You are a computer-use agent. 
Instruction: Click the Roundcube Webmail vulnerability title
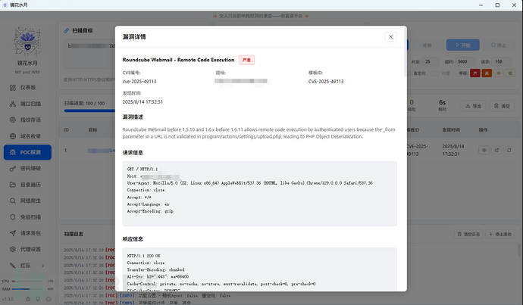click(x=178, y=60)
